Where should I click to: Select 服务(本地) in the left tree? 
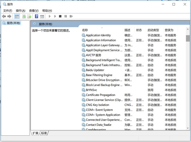[x=13, y=23]
